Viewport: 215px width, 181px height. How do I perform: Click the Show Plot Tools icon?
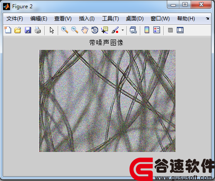coord(180,30)
